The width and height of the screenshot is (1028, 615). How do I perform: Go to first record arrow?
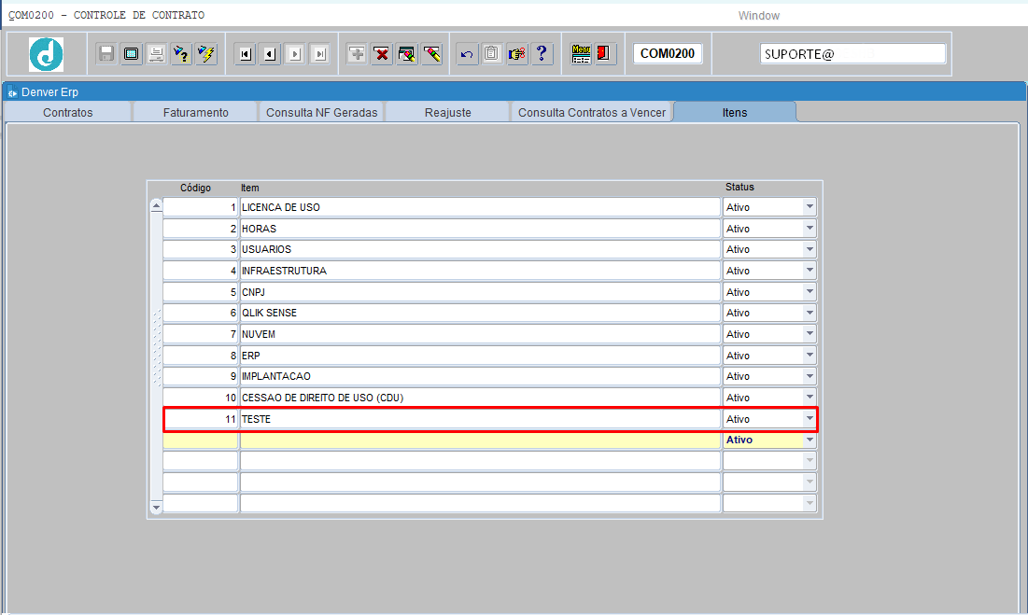tap(246, 54)
